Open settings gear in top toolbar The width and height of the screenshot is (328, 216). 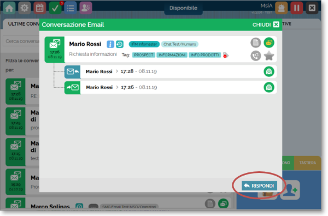[25, 8]
